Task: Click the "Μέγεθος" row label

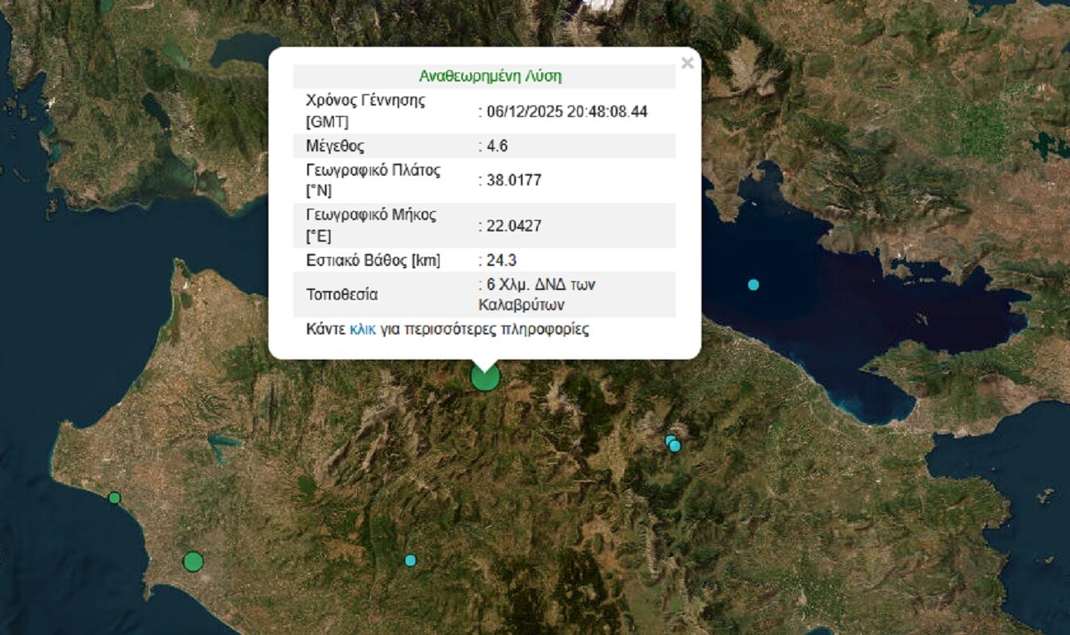Action: [335, 146]
